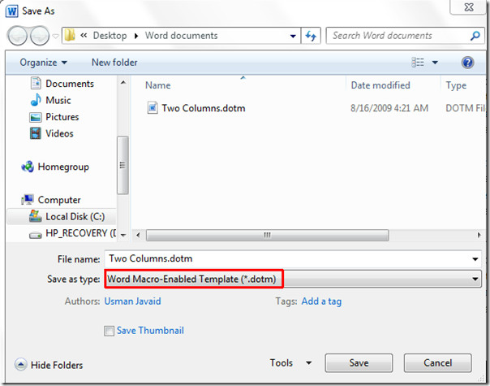The image size is (490, 386).
Task: Click the Computer monitor icon
Action: [x=28, y=199]
